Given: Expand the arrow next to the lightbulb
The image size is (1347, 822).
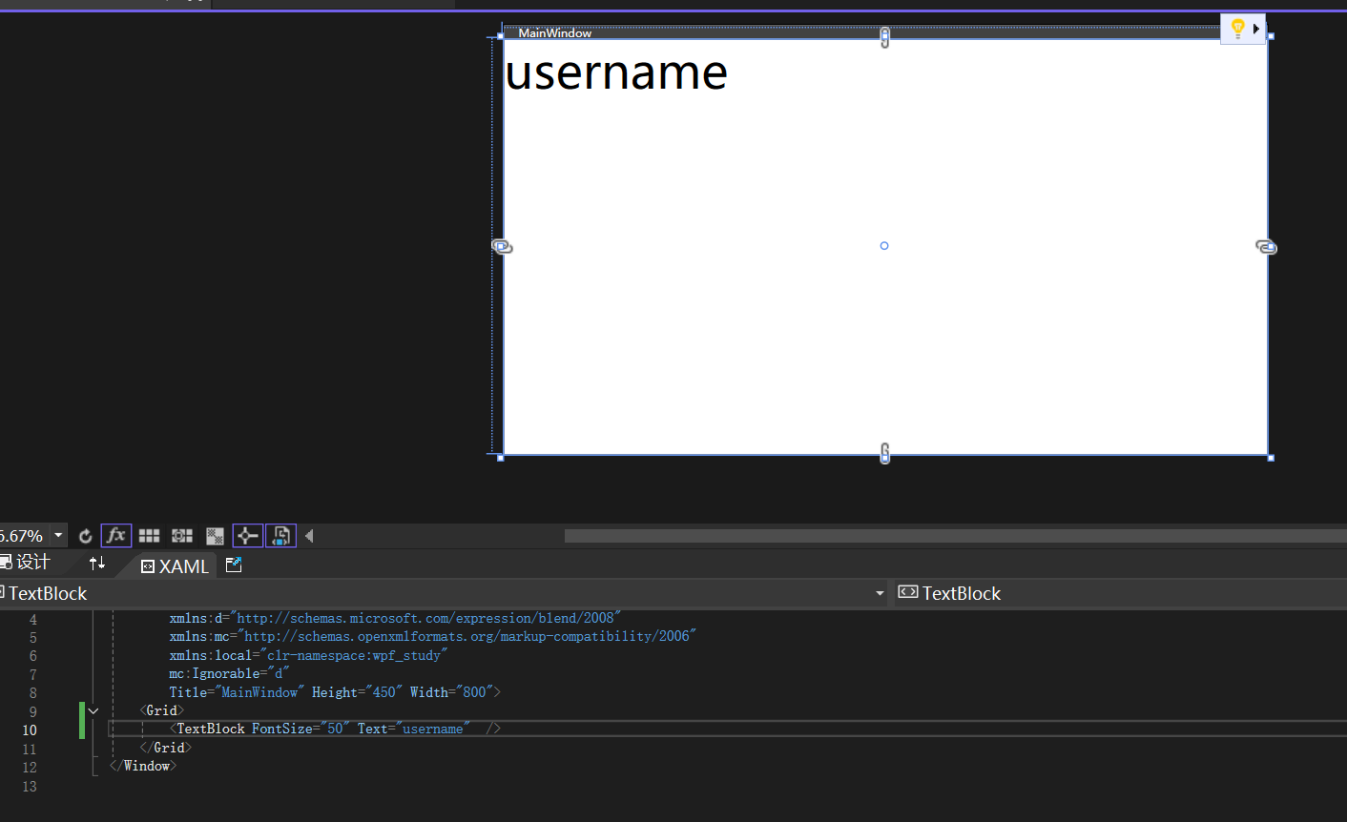Looking at the screenshot, I should click(x=1256, y=29).
